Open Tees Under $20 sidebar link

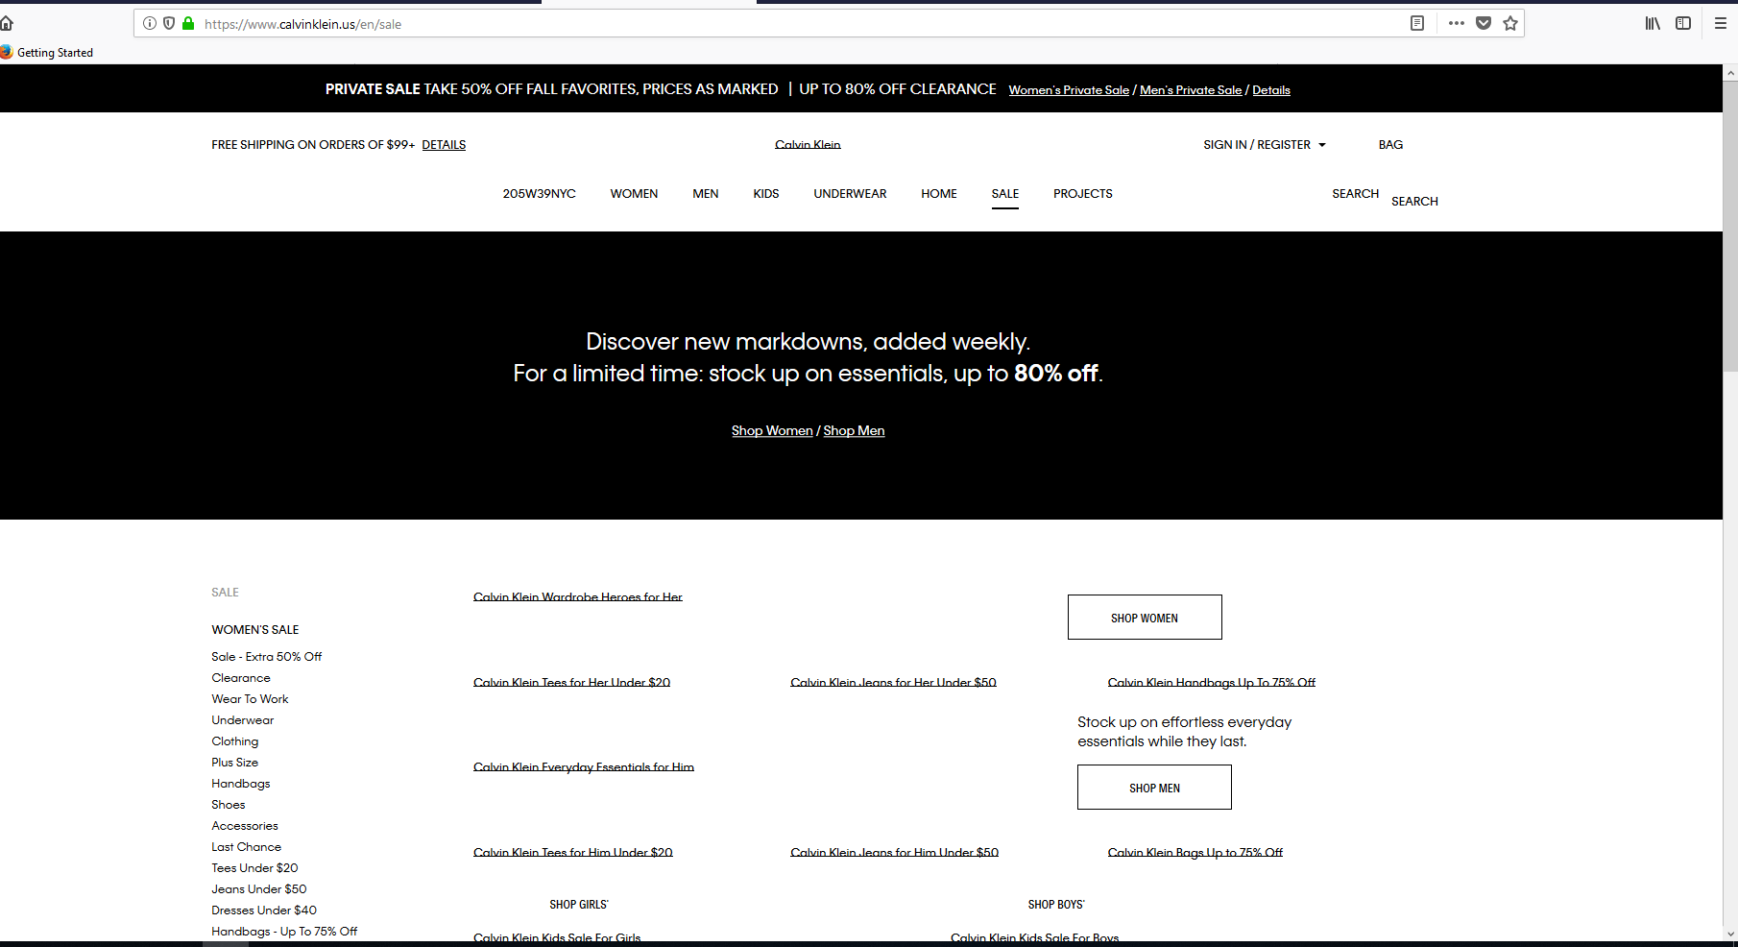254,868
